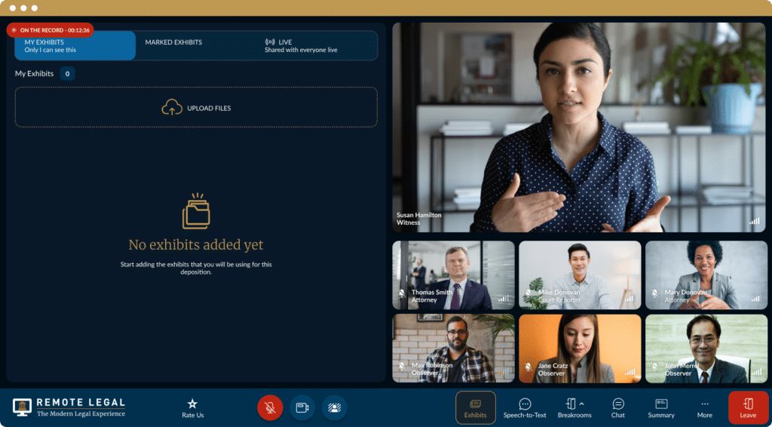This screenshot has height=427, width=772.
Task: Toggle the camera on or off
Action: pos(302,407)
